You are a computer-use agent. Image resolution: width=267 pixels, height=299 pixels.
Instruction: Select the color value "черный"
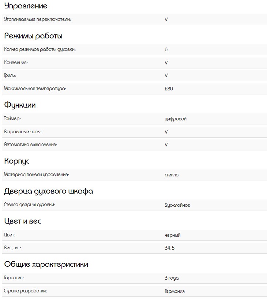click(173, 235)
